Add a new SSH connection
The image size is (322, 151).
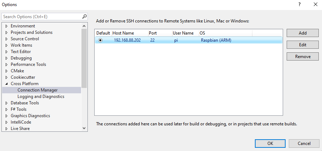click(303, 33)
